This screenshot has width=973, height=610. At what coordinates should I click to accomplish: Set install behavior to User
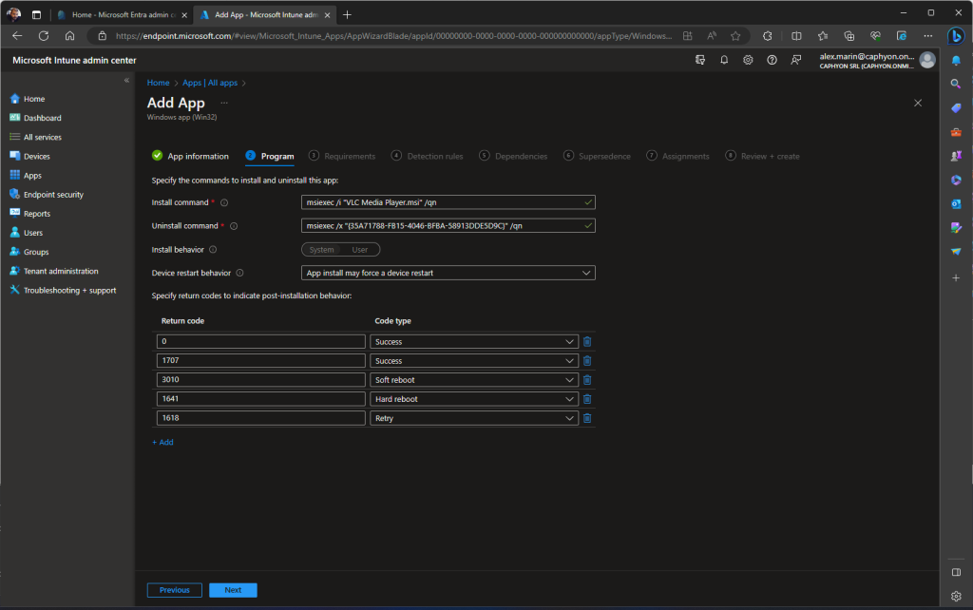coord(360,250)
